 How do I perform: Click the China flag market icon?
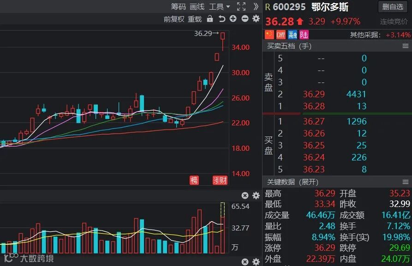[x=269, y=35]
